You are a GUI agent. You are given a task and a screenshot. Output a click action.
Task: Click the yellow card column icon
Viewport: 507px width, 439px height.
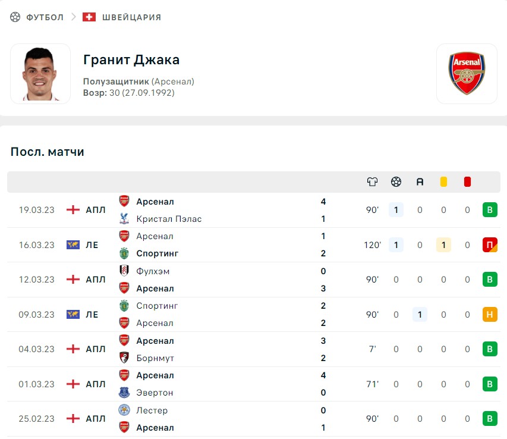click(x=443, y=182)
